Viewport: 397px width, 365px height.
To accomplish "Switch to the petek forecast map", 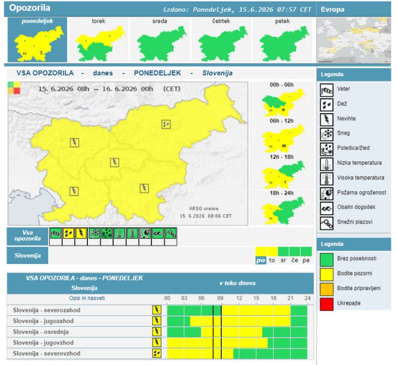I will click(282, 40).
